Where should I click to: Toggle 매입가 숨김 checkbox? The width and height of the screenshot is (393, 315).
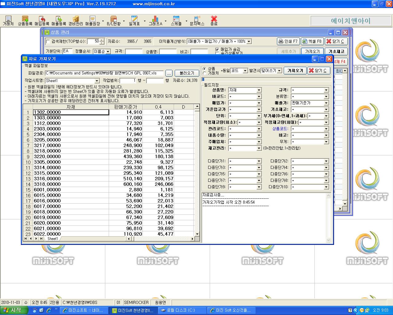(217, 49)
